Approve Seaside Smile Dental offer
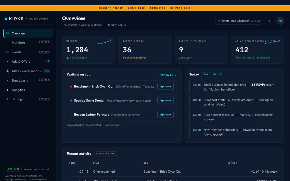 click(x=165, y=101)
